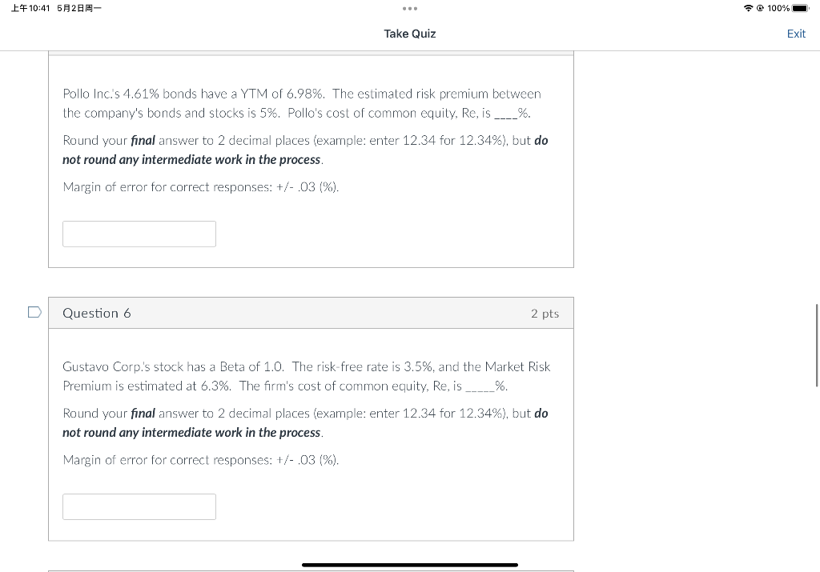Tap the Gustavo Corp. question text
This screenshot has height=572, width=820.
click(x=307, y=376)
